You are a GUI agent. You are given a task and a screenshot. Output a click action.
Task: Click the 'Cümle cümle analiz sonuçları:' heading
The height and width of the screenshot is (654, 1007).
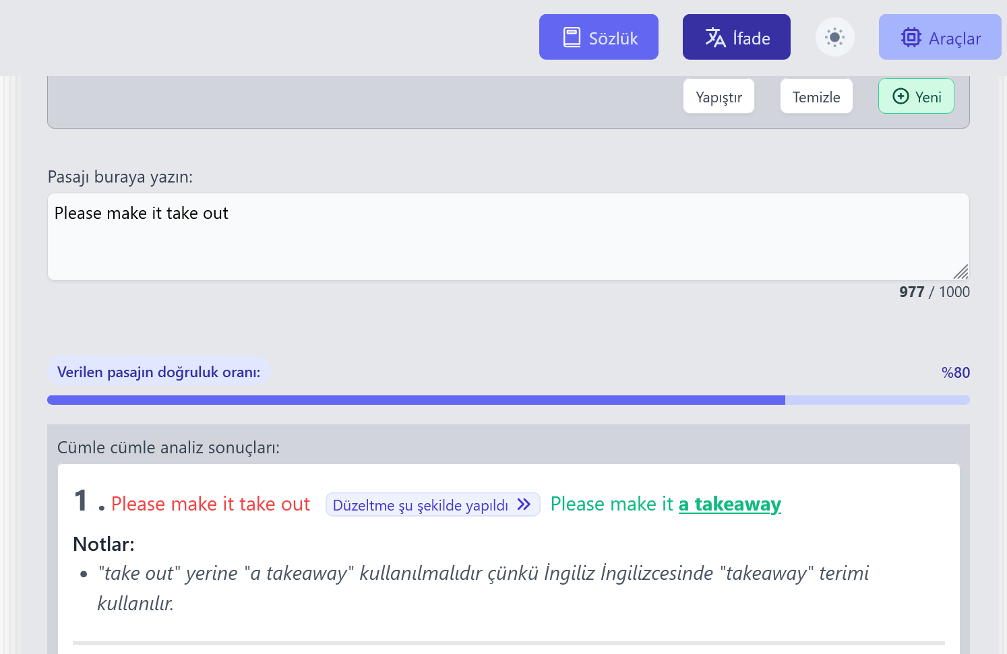tap(169, 447)
